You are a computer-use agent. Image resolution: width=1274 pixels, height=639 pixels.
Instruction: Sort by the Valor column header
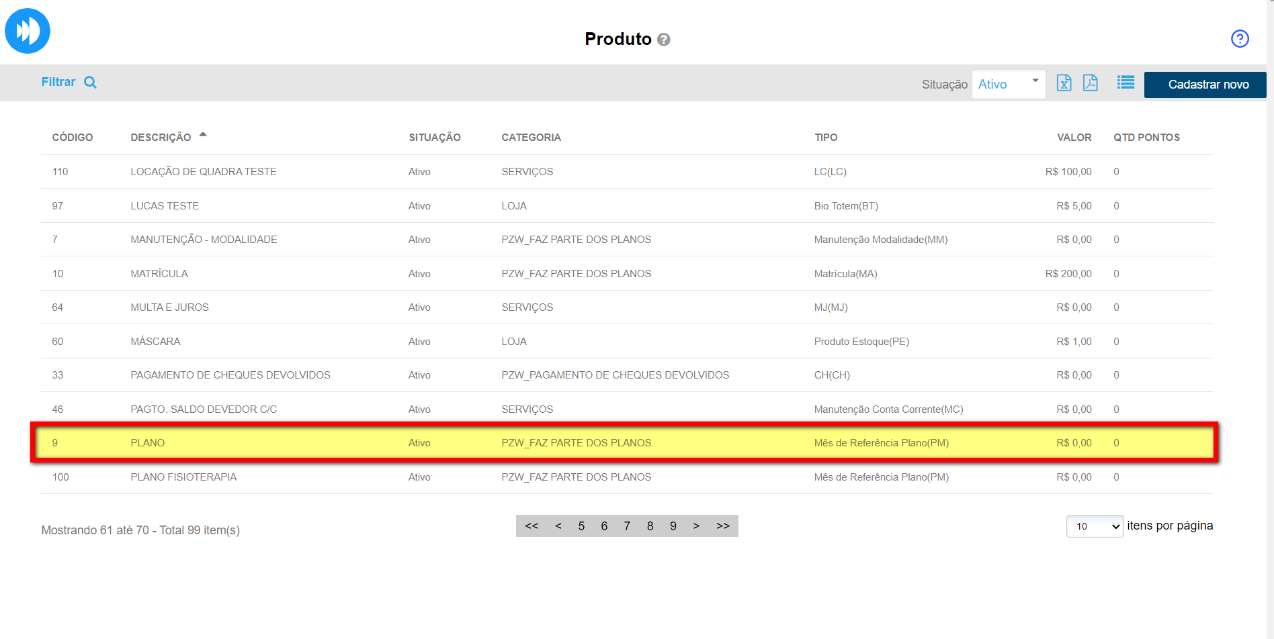[1074, 138]
